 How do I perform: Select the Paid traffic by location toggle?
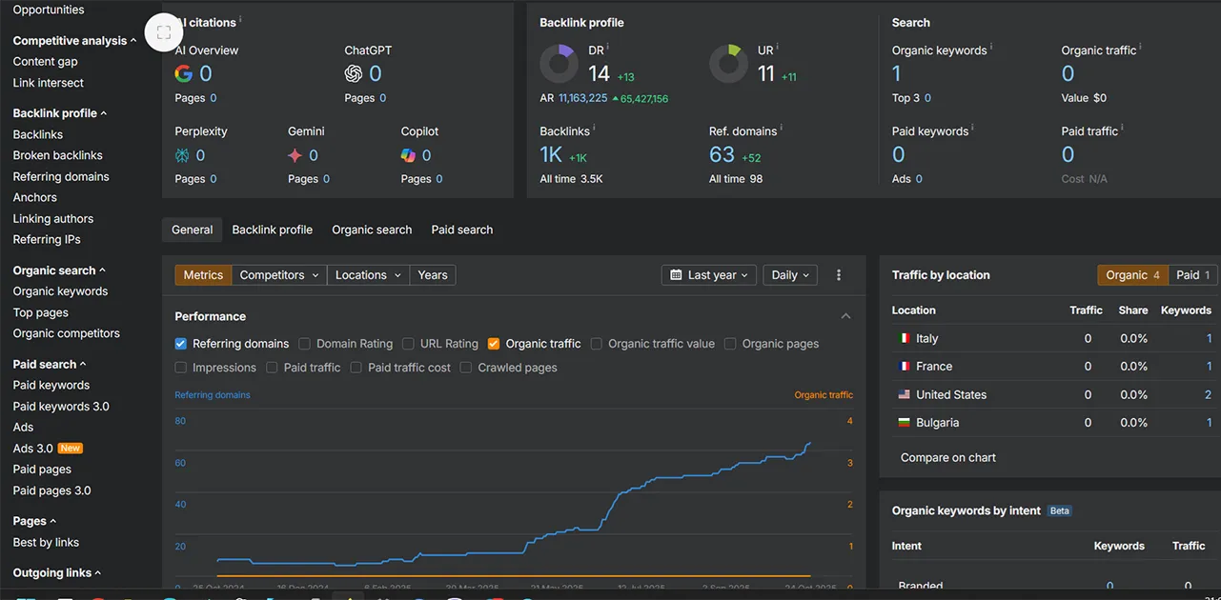coord(1192,275)
